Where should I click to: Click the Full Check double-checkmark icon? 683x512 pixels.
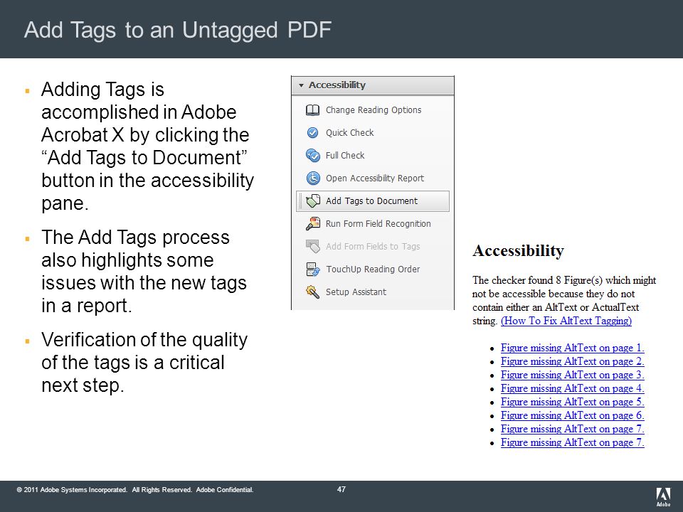pyautogui.click(x=313, y=156)
